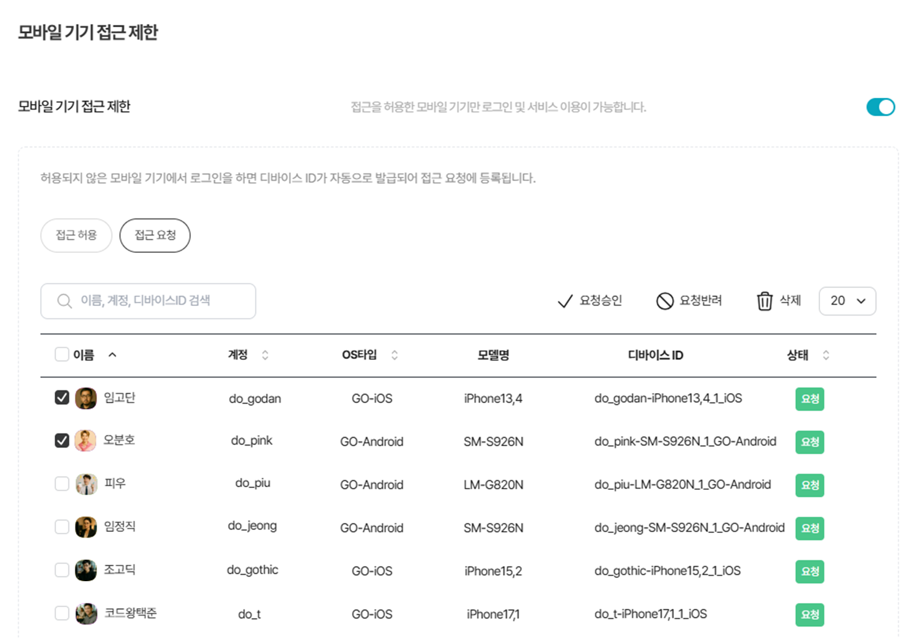Click the trash can 삭제 icon
Image resolution: width=916 pixels, height=641 pixels.
764,301
